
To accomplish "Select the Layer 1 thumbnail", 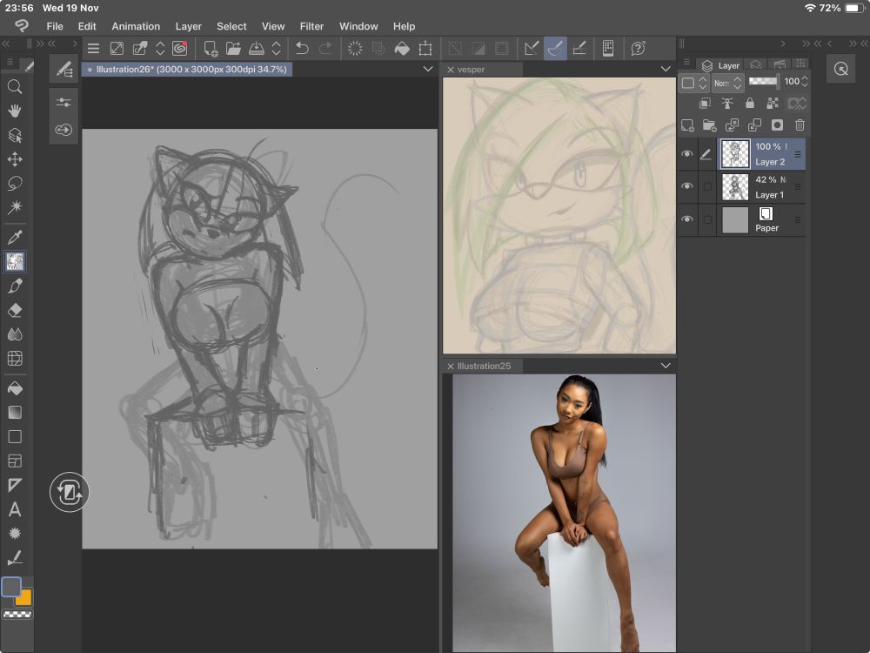I will 736,186.
